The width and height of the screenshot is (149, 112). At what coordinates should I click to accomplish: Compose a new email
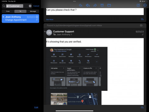coord(138,5)
